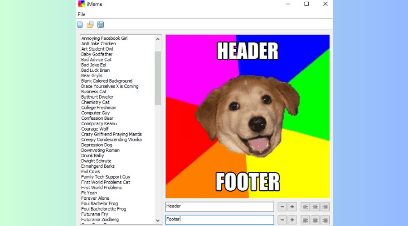The height and width of the screenshot is (226, 408).
Task: Select Evil Cows template
Action: [90, 171]
